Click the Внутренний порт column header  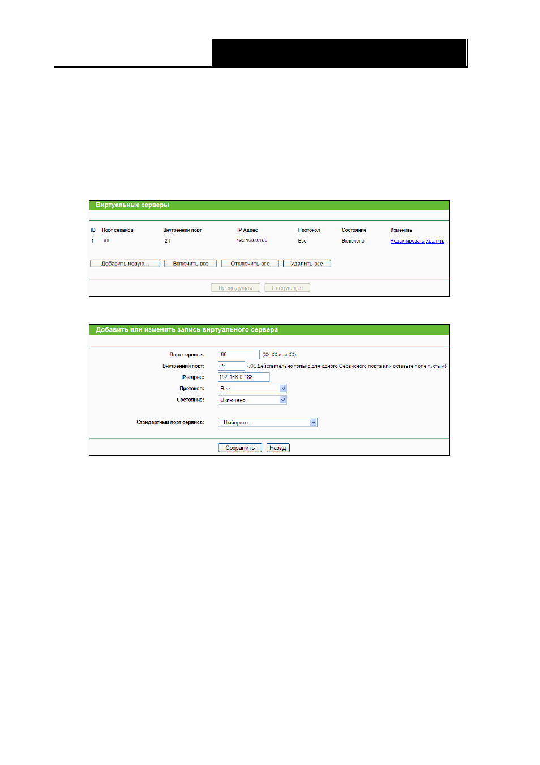coord(182,230)
